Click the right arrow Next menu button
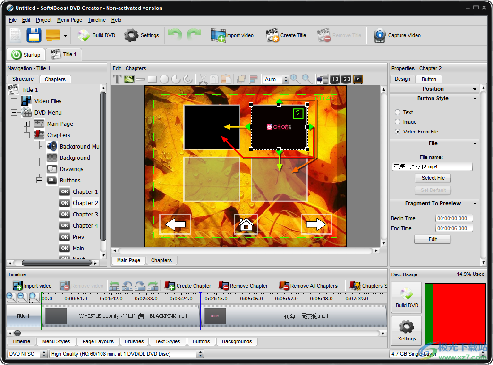This screenshot has width=493, height=365. tap(316, 224)
